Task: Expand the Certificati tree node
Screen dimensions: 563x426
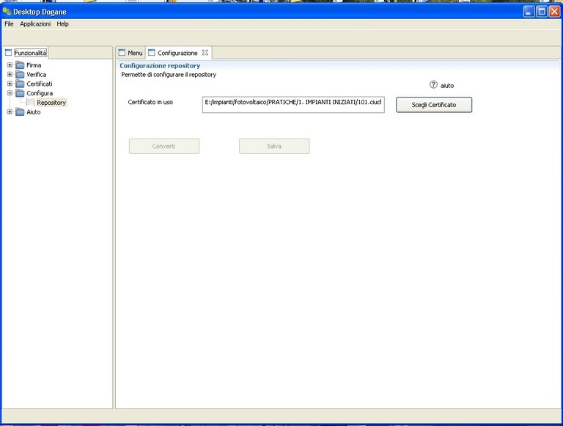Action: pos(10,84)
